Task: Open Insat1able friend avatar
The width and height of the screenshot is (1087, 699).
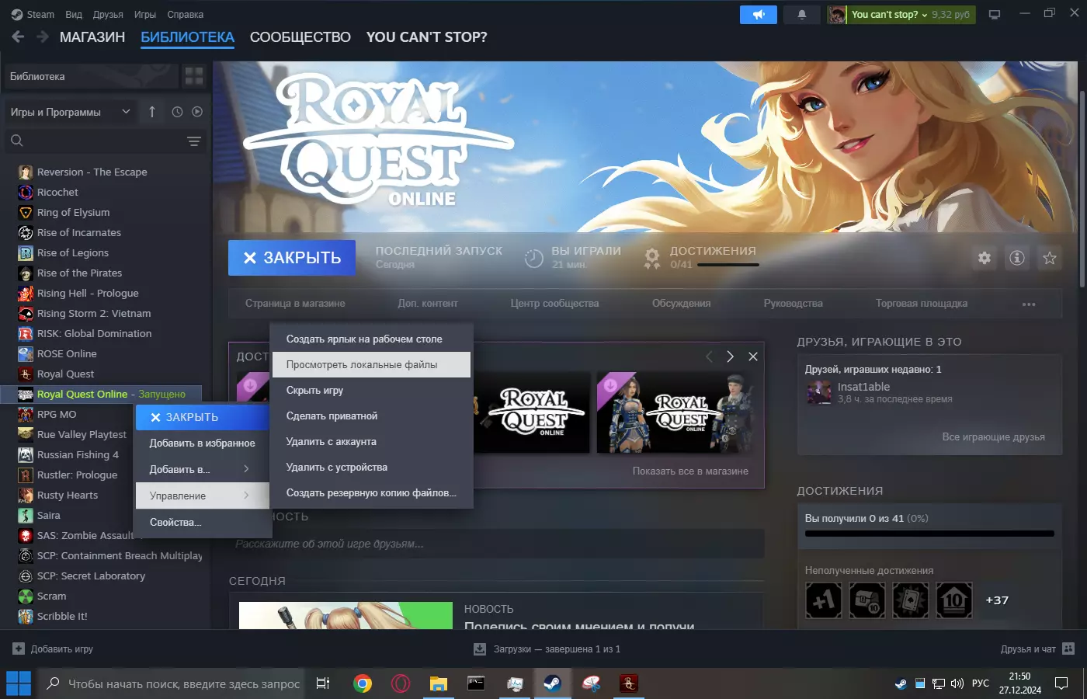Action: click(x=818, y=392)
